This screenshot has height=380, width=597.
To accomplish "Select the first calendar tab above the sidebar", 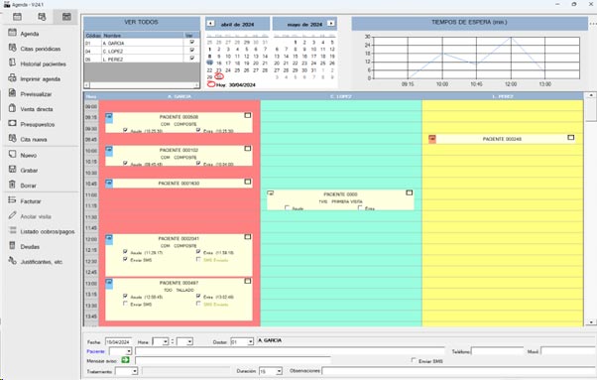I will pyautogui.click(x=17, y=17).
